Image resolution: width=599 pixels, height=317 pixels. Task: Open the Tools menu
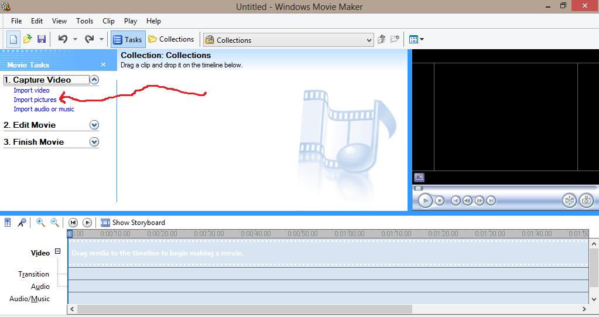pos(84,21)
